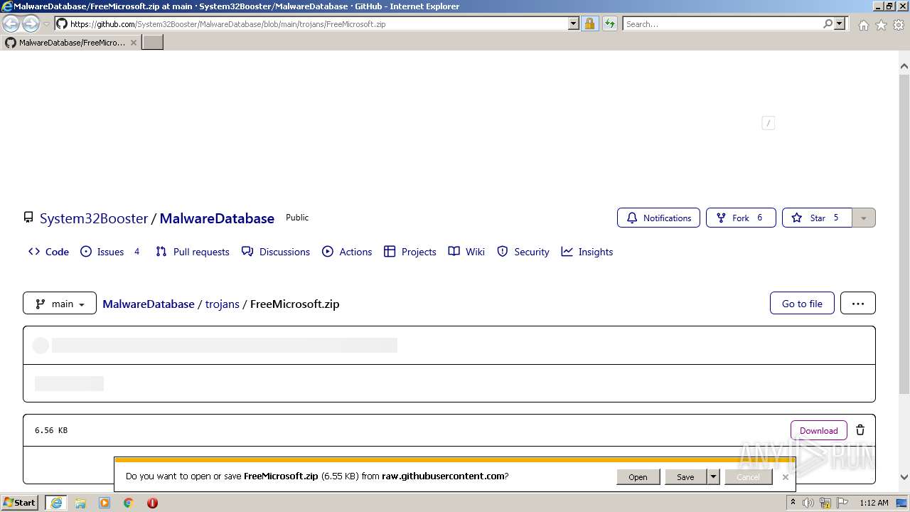Open the MalwareDatabase repository title link

pyautogui.click(x=217, y=218)
